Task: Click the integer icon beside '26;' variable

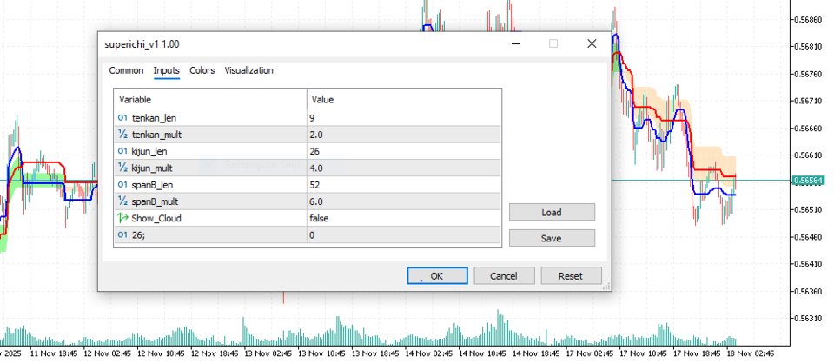Action: (122, 234)
